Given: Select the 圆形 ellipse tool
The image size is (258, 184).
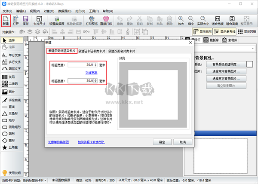Looking at the screenshot, I should 9,134.
